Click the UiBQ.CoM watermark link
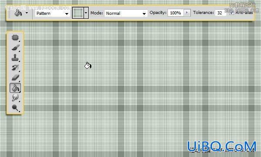The height and width of the screenshot is (157, 261). coord(221,146)
